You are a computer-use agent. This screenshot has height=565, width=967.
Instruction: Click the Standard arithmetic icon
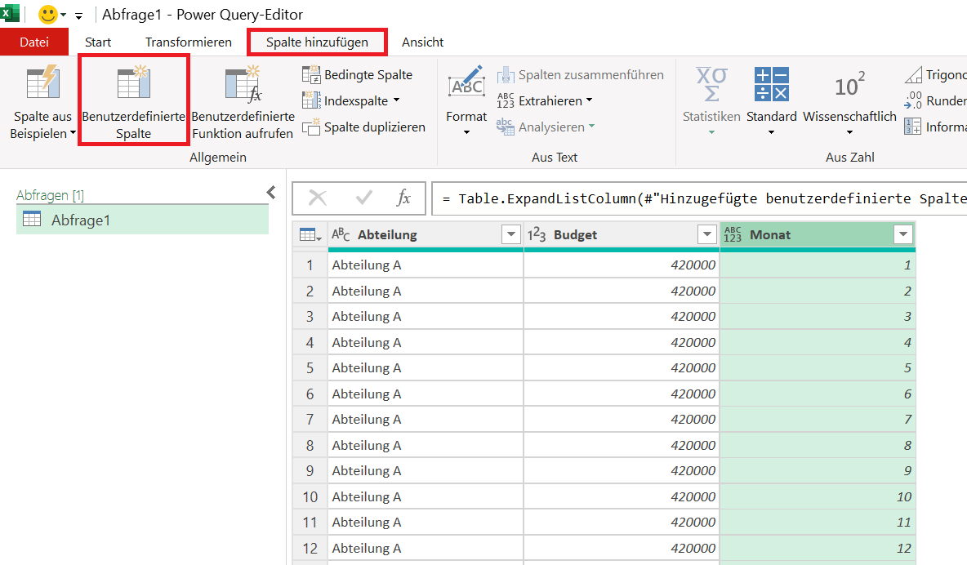(x=772, y=83)
